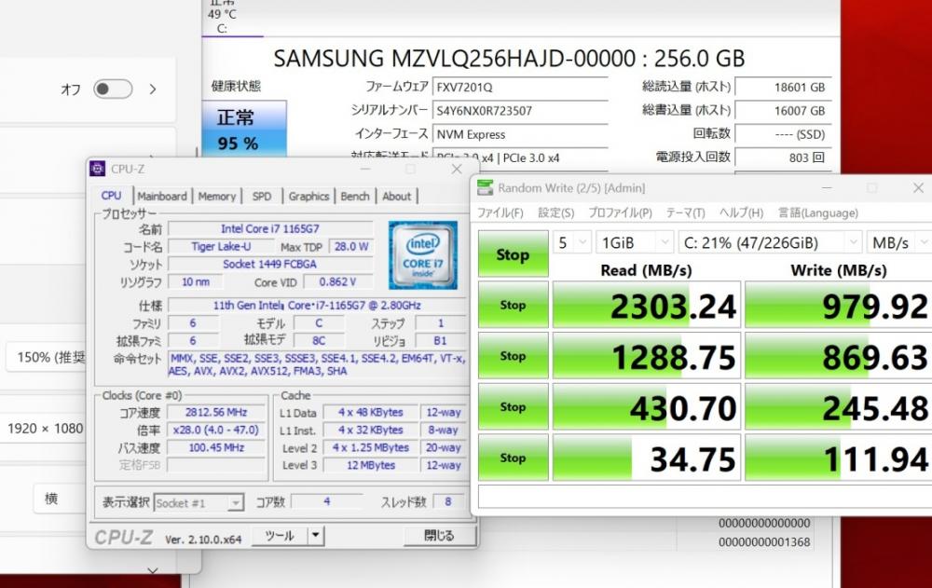Click the Tiger Lake-U code name value

(221, 247)
